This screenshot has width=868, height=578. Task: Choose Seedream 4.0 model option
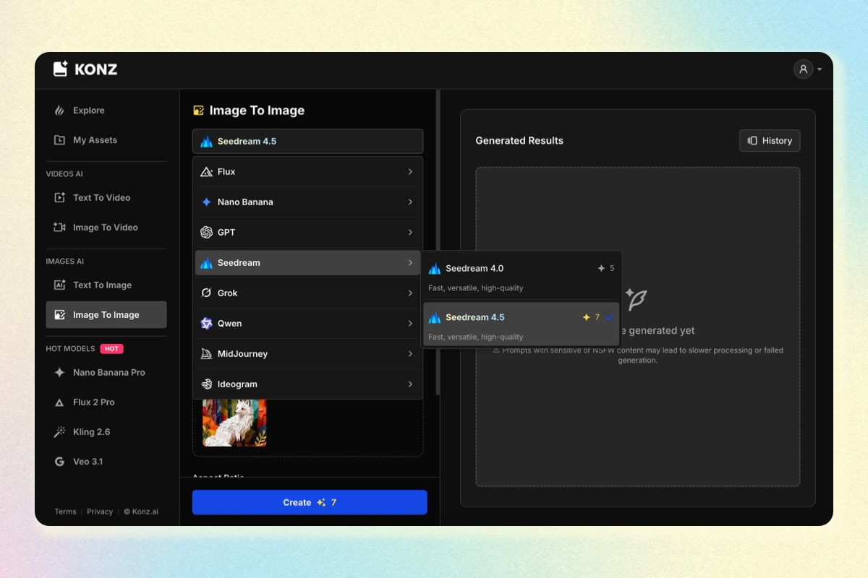(x=522, y=277)
